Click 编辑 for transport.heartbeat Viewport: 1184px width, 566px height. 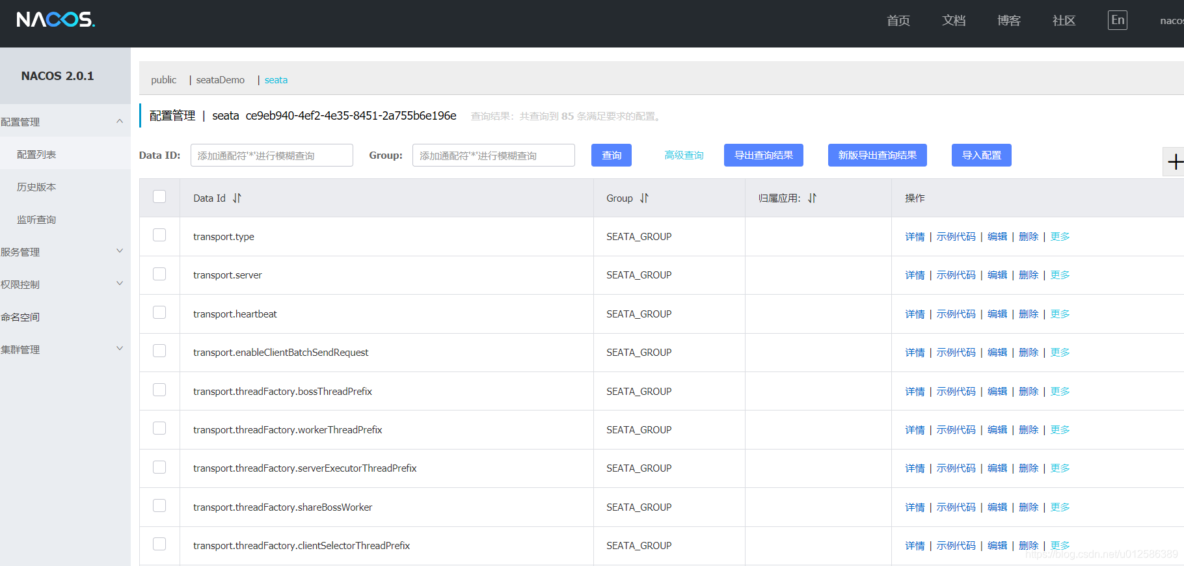pyautogui.click(x=997, y=314)
